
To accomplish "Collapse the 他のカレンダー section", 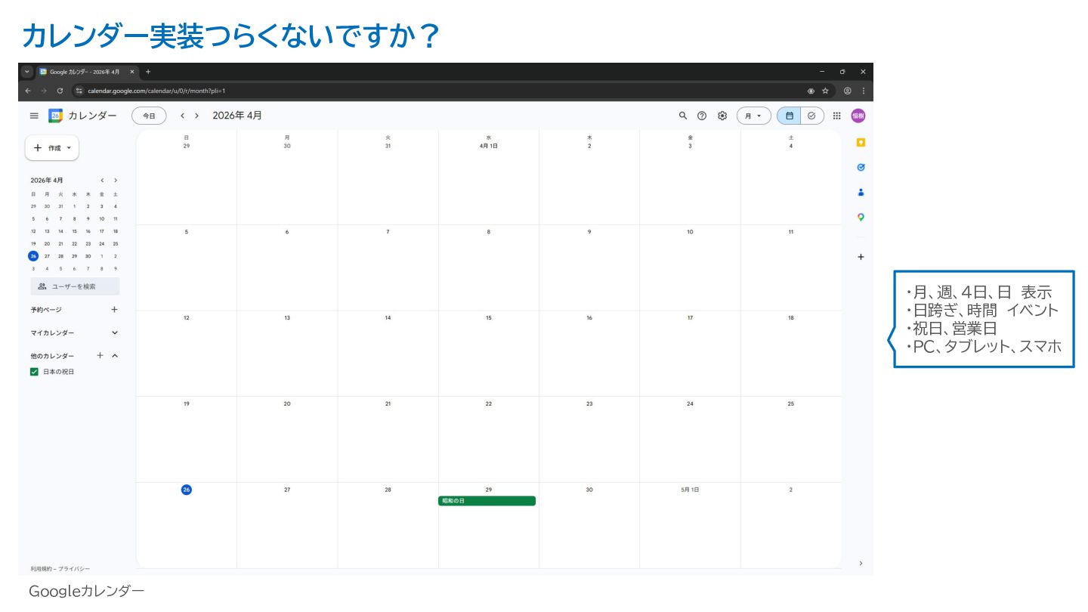I will [115, 356].
